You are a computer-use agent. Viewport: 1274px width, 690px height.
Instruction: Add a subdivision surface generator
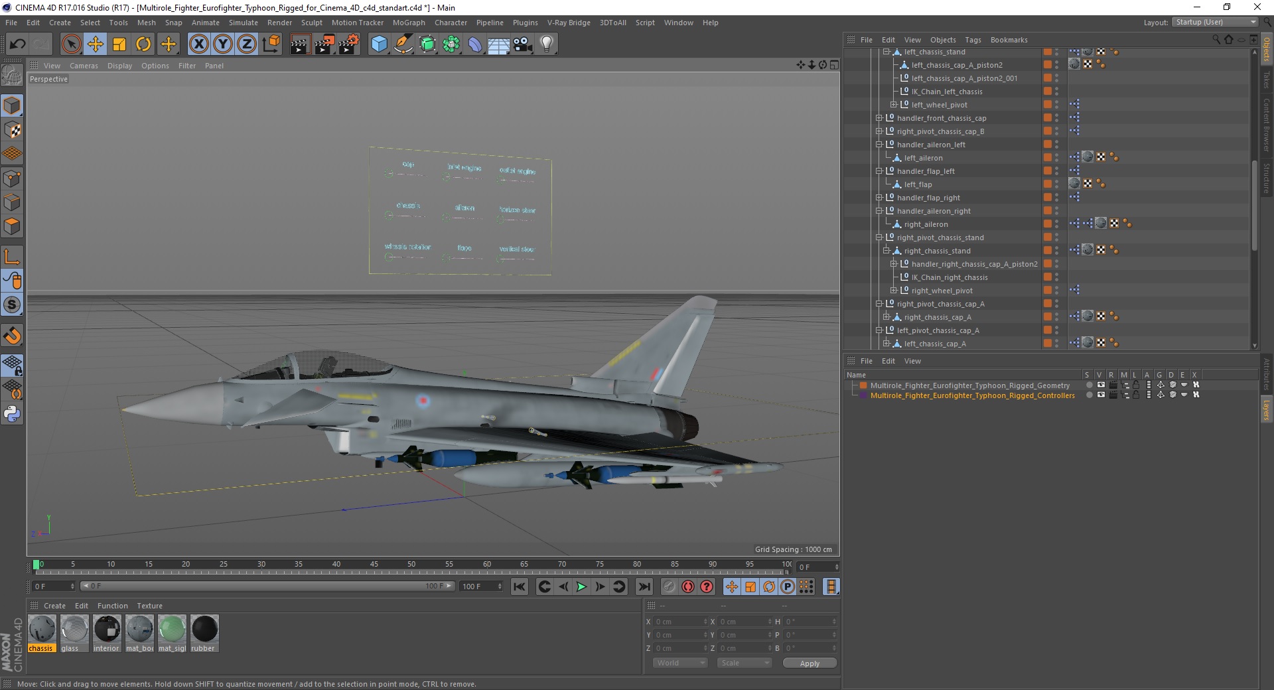point(428,44)
